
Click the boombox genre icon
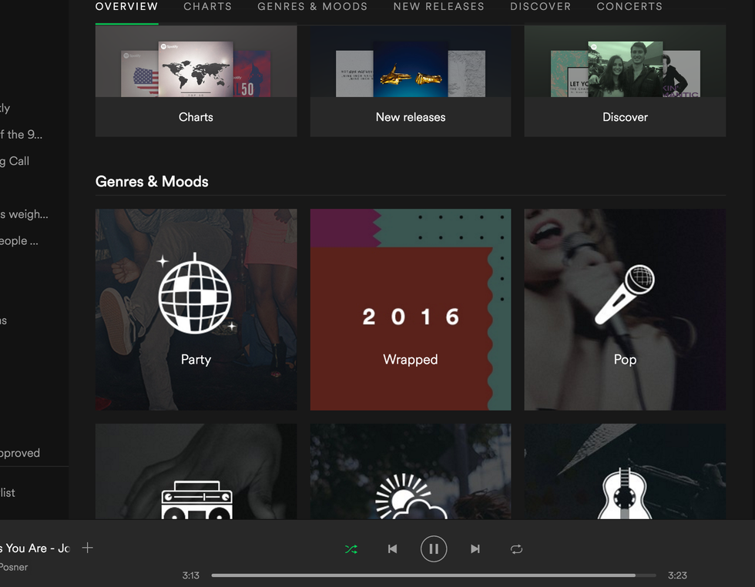196,499
